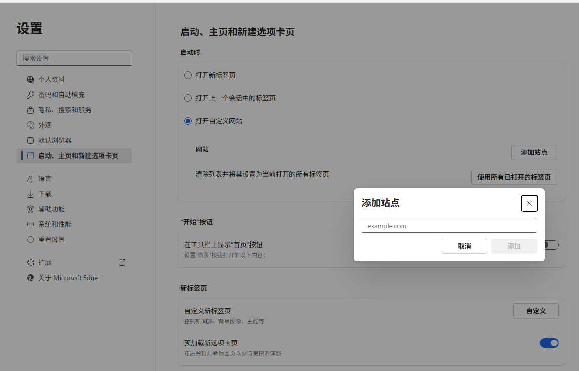This screenshot has height=371, width=579.
Task: Click the lock icon beside 隐私、搜索和服务
Action: coord(31,110)
